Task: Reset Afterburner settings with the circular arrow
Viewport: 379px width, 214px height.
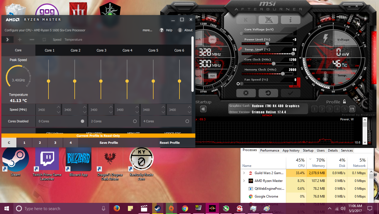Action: [268, 93]
